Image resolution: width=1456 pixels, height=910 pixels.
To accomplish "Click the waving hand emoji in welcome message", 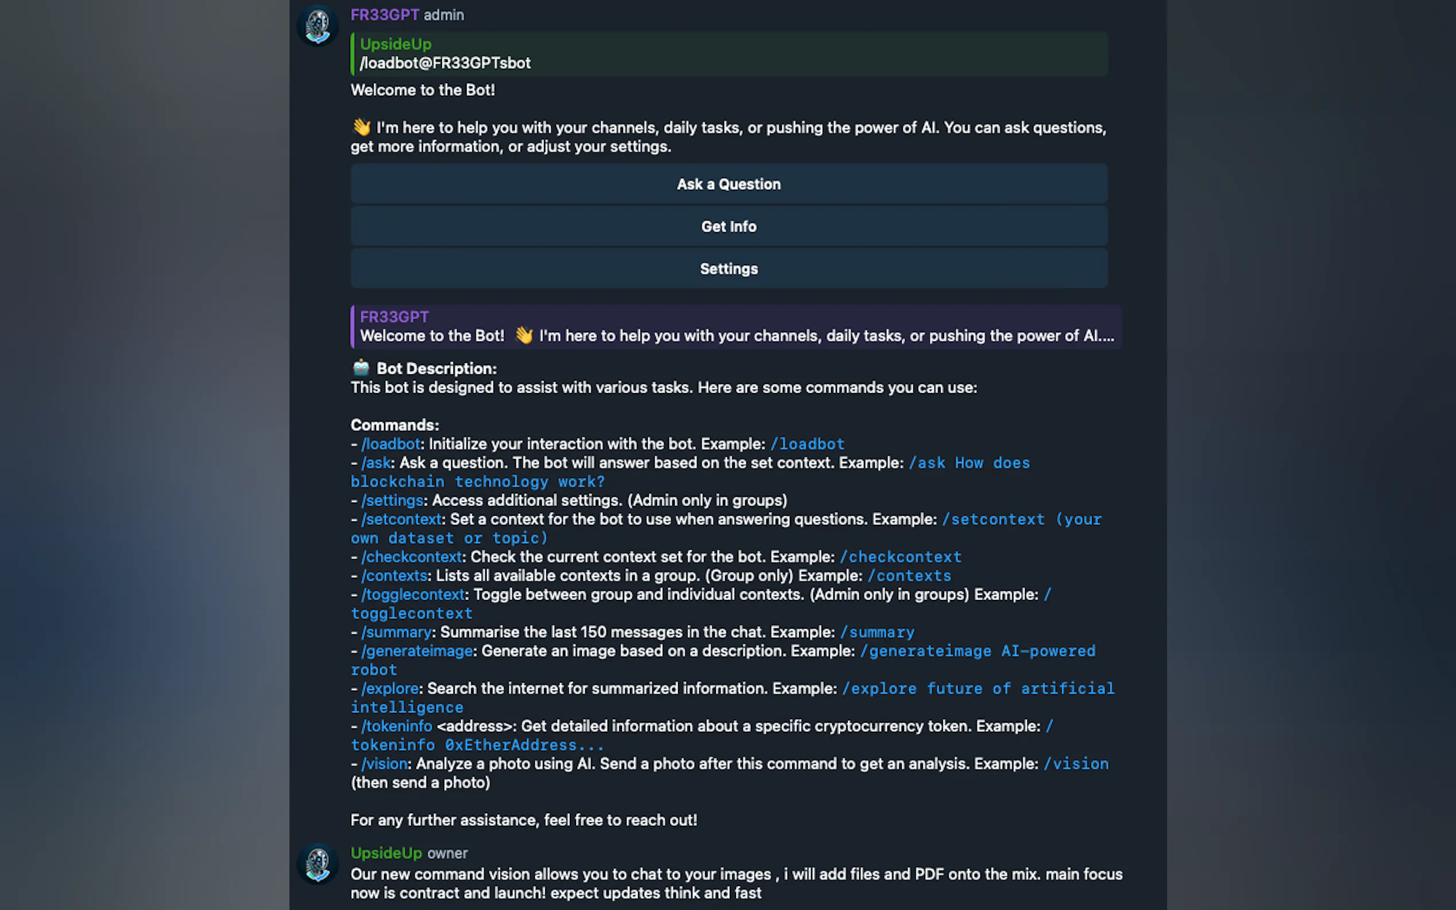I will click(361, 127).
